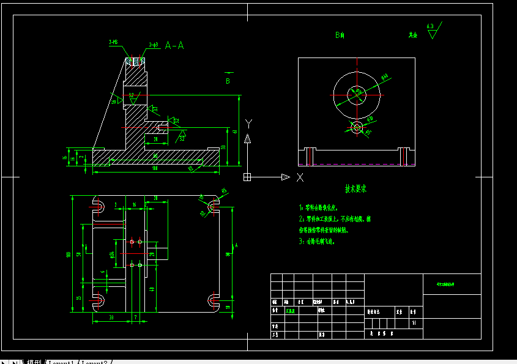Select the 33 dimension text in plan view
The width and height of the screenshot is (517, 364).
[x=111, y=317]
